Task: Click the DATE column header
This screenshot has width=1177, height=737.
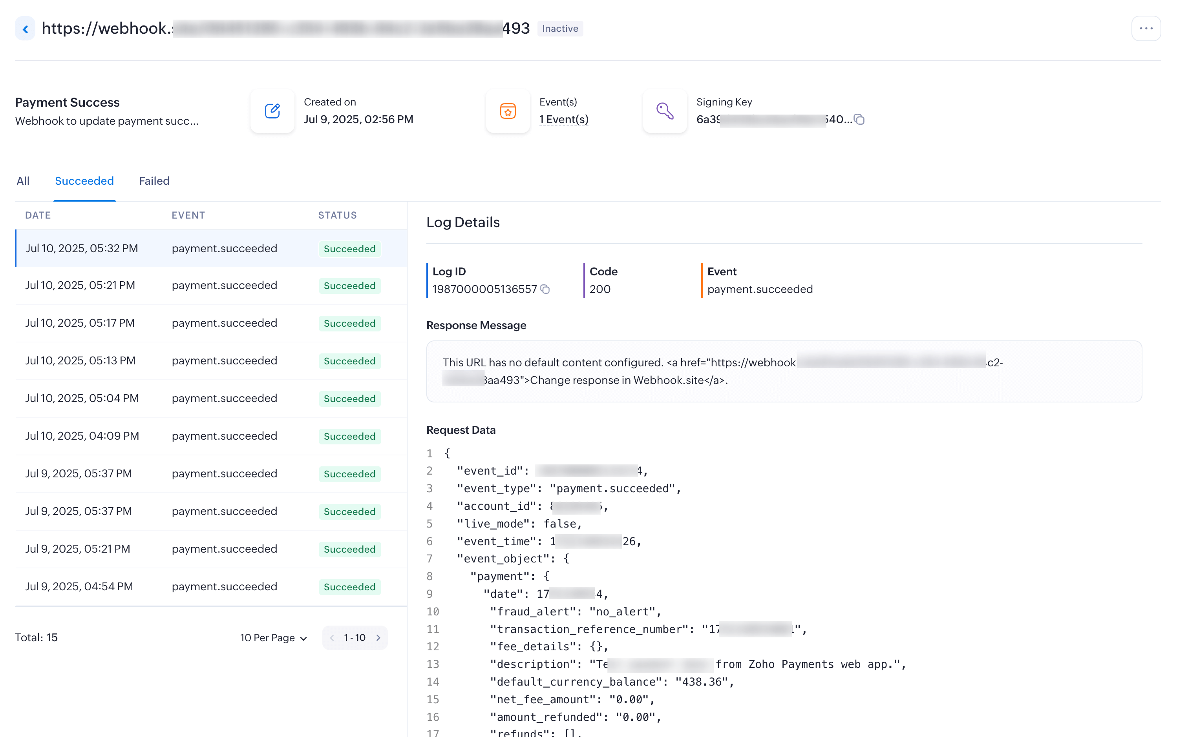Action: [x=38, y=215]
